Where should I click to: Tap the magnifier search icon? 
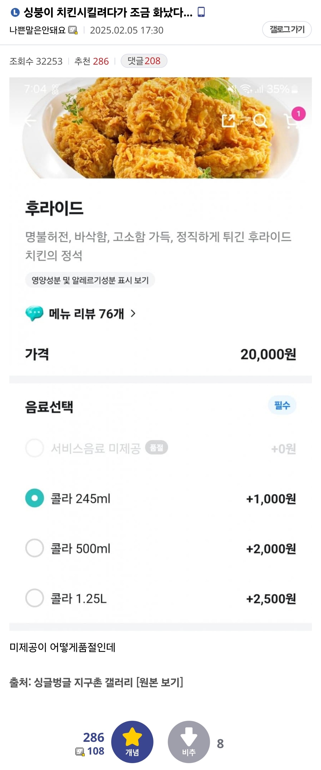click(260, 121)
